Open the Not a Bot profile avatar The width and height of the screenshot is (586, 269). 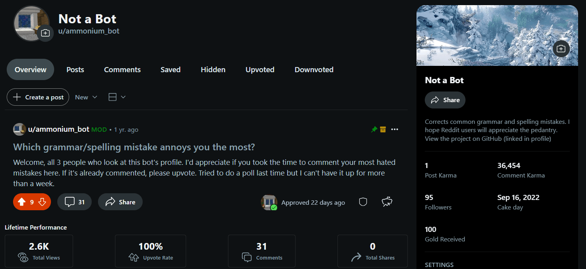[32, 23]
